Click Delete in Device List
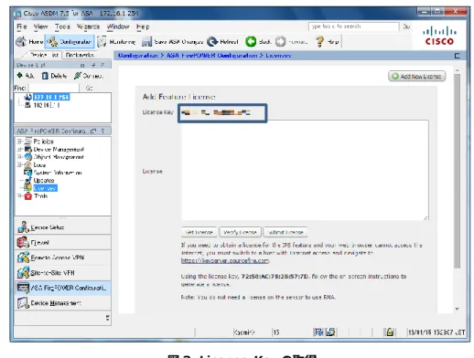Viewport: 474px width, 358px height. pyautogui.click(x=54, y=76)
